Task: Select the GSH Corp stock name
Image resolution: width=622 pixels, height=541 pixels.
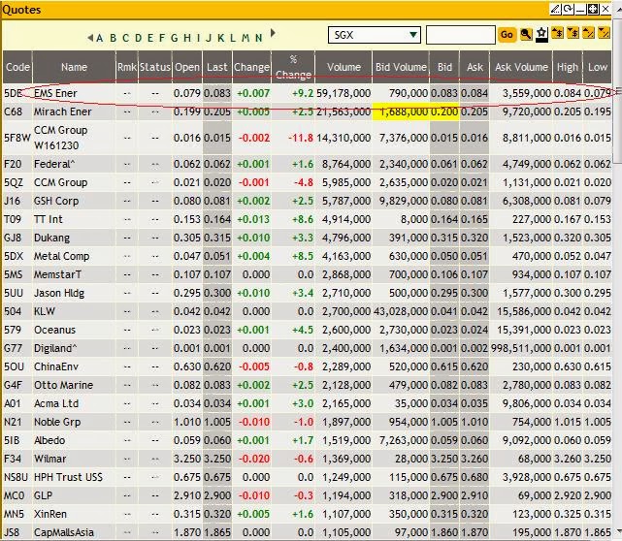Action: click(x=56, y=201)
